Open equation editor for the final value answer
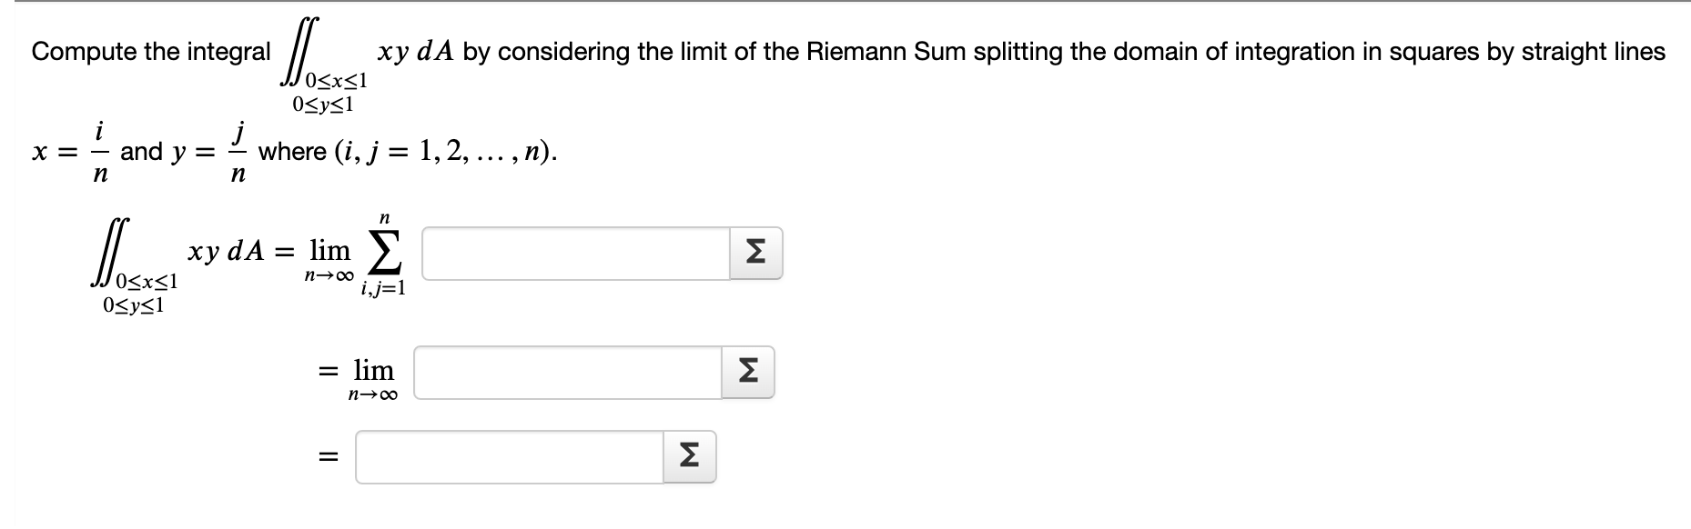1691x529 pixels. [x=690, y=457]
